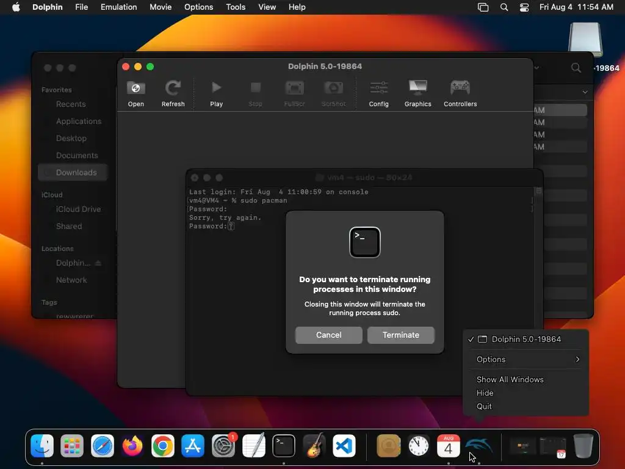Click the Stage Manager windows icon in menu bar

[483, 7]
